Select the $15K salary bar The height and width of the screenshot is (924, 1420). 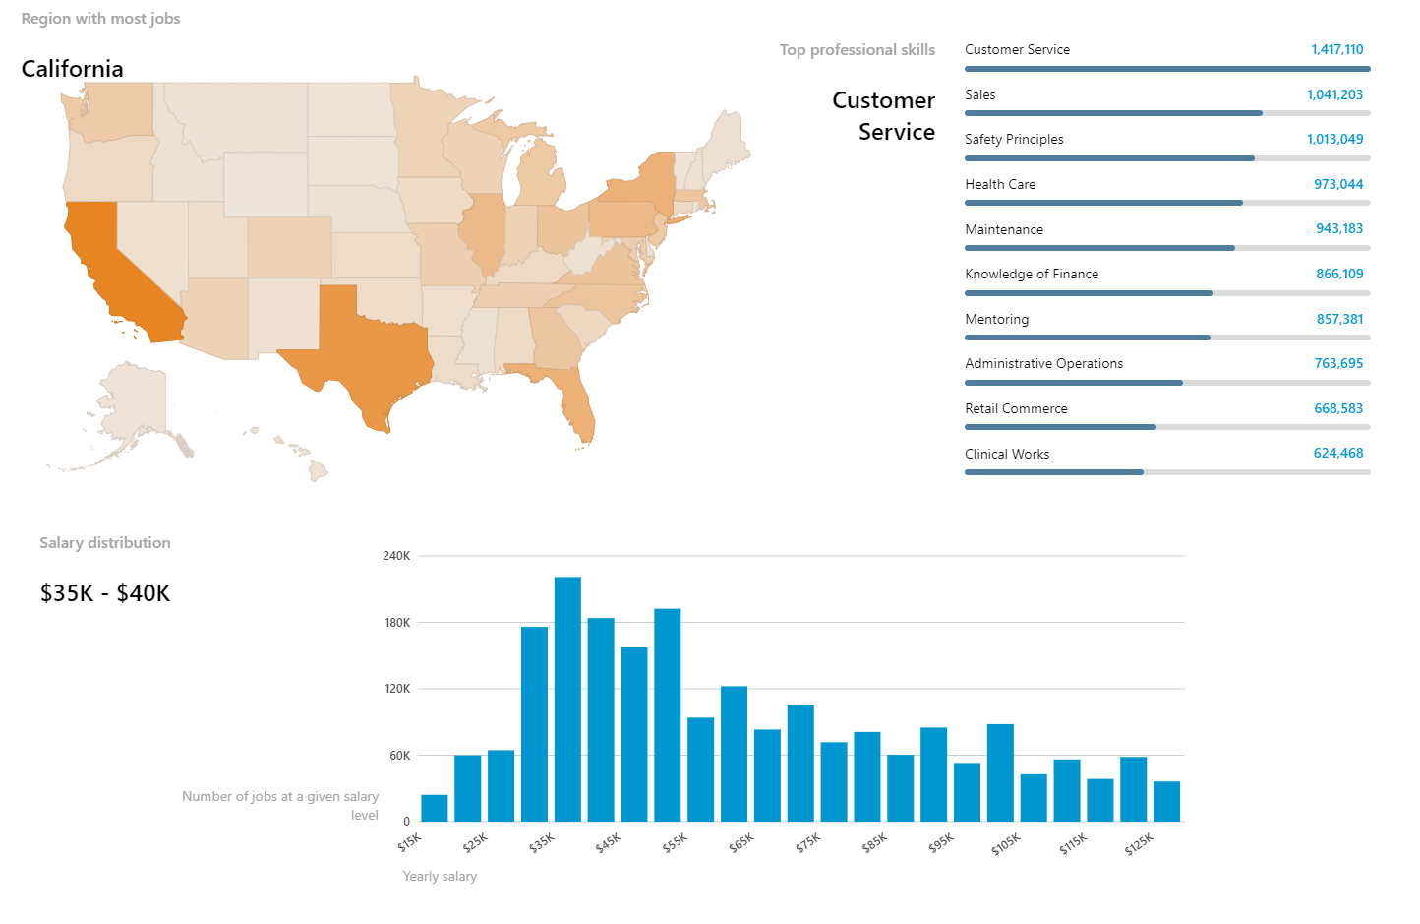[x=434, y=808]
